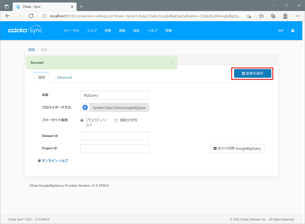
Task: Open the 接続 menu item
Action: 122,30
